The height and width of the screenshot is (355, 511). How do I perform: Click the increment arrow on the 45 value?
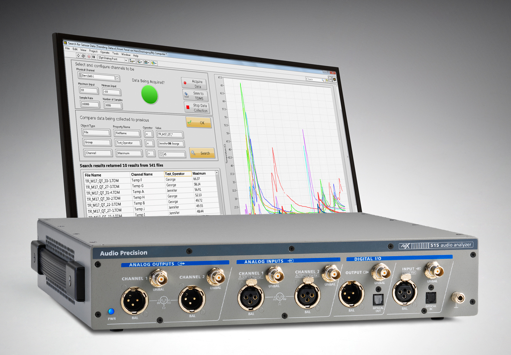point(161,152)
